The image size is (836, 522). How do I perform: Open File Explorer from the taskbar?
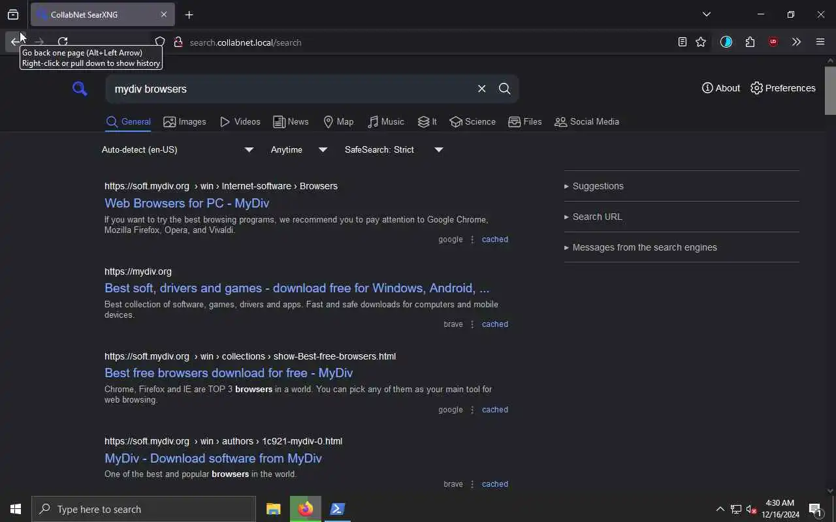[274, 509]
